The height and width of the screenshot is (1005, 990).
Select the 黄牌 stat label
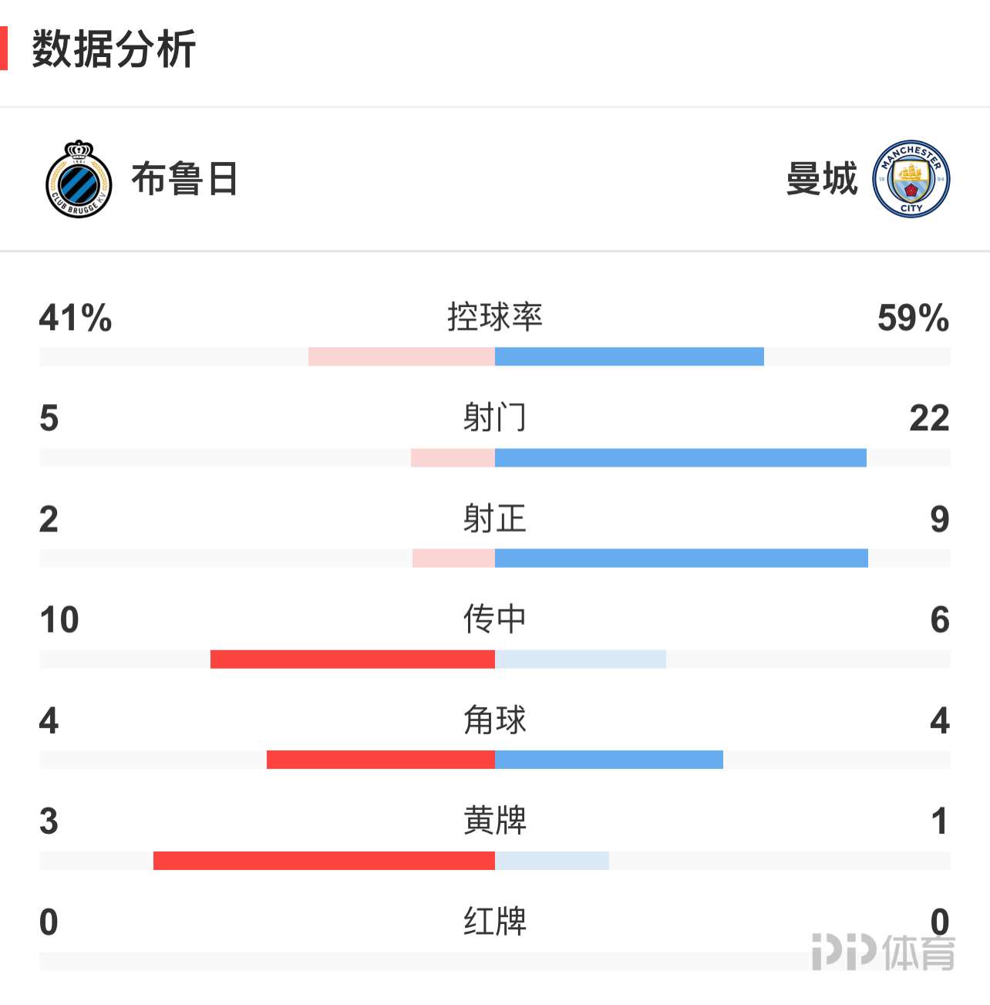point(495,821)
